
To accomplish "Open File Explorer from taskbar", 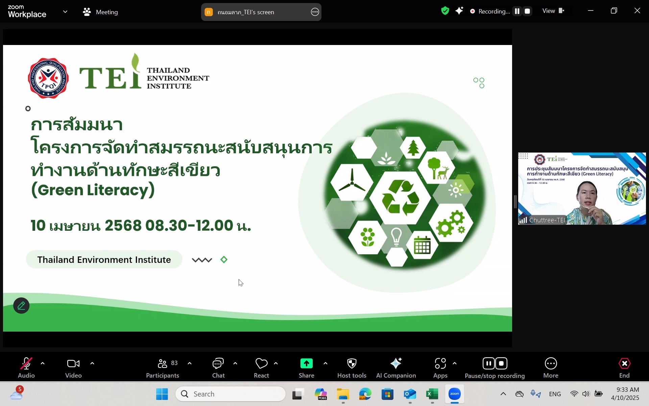I will 343,394.
